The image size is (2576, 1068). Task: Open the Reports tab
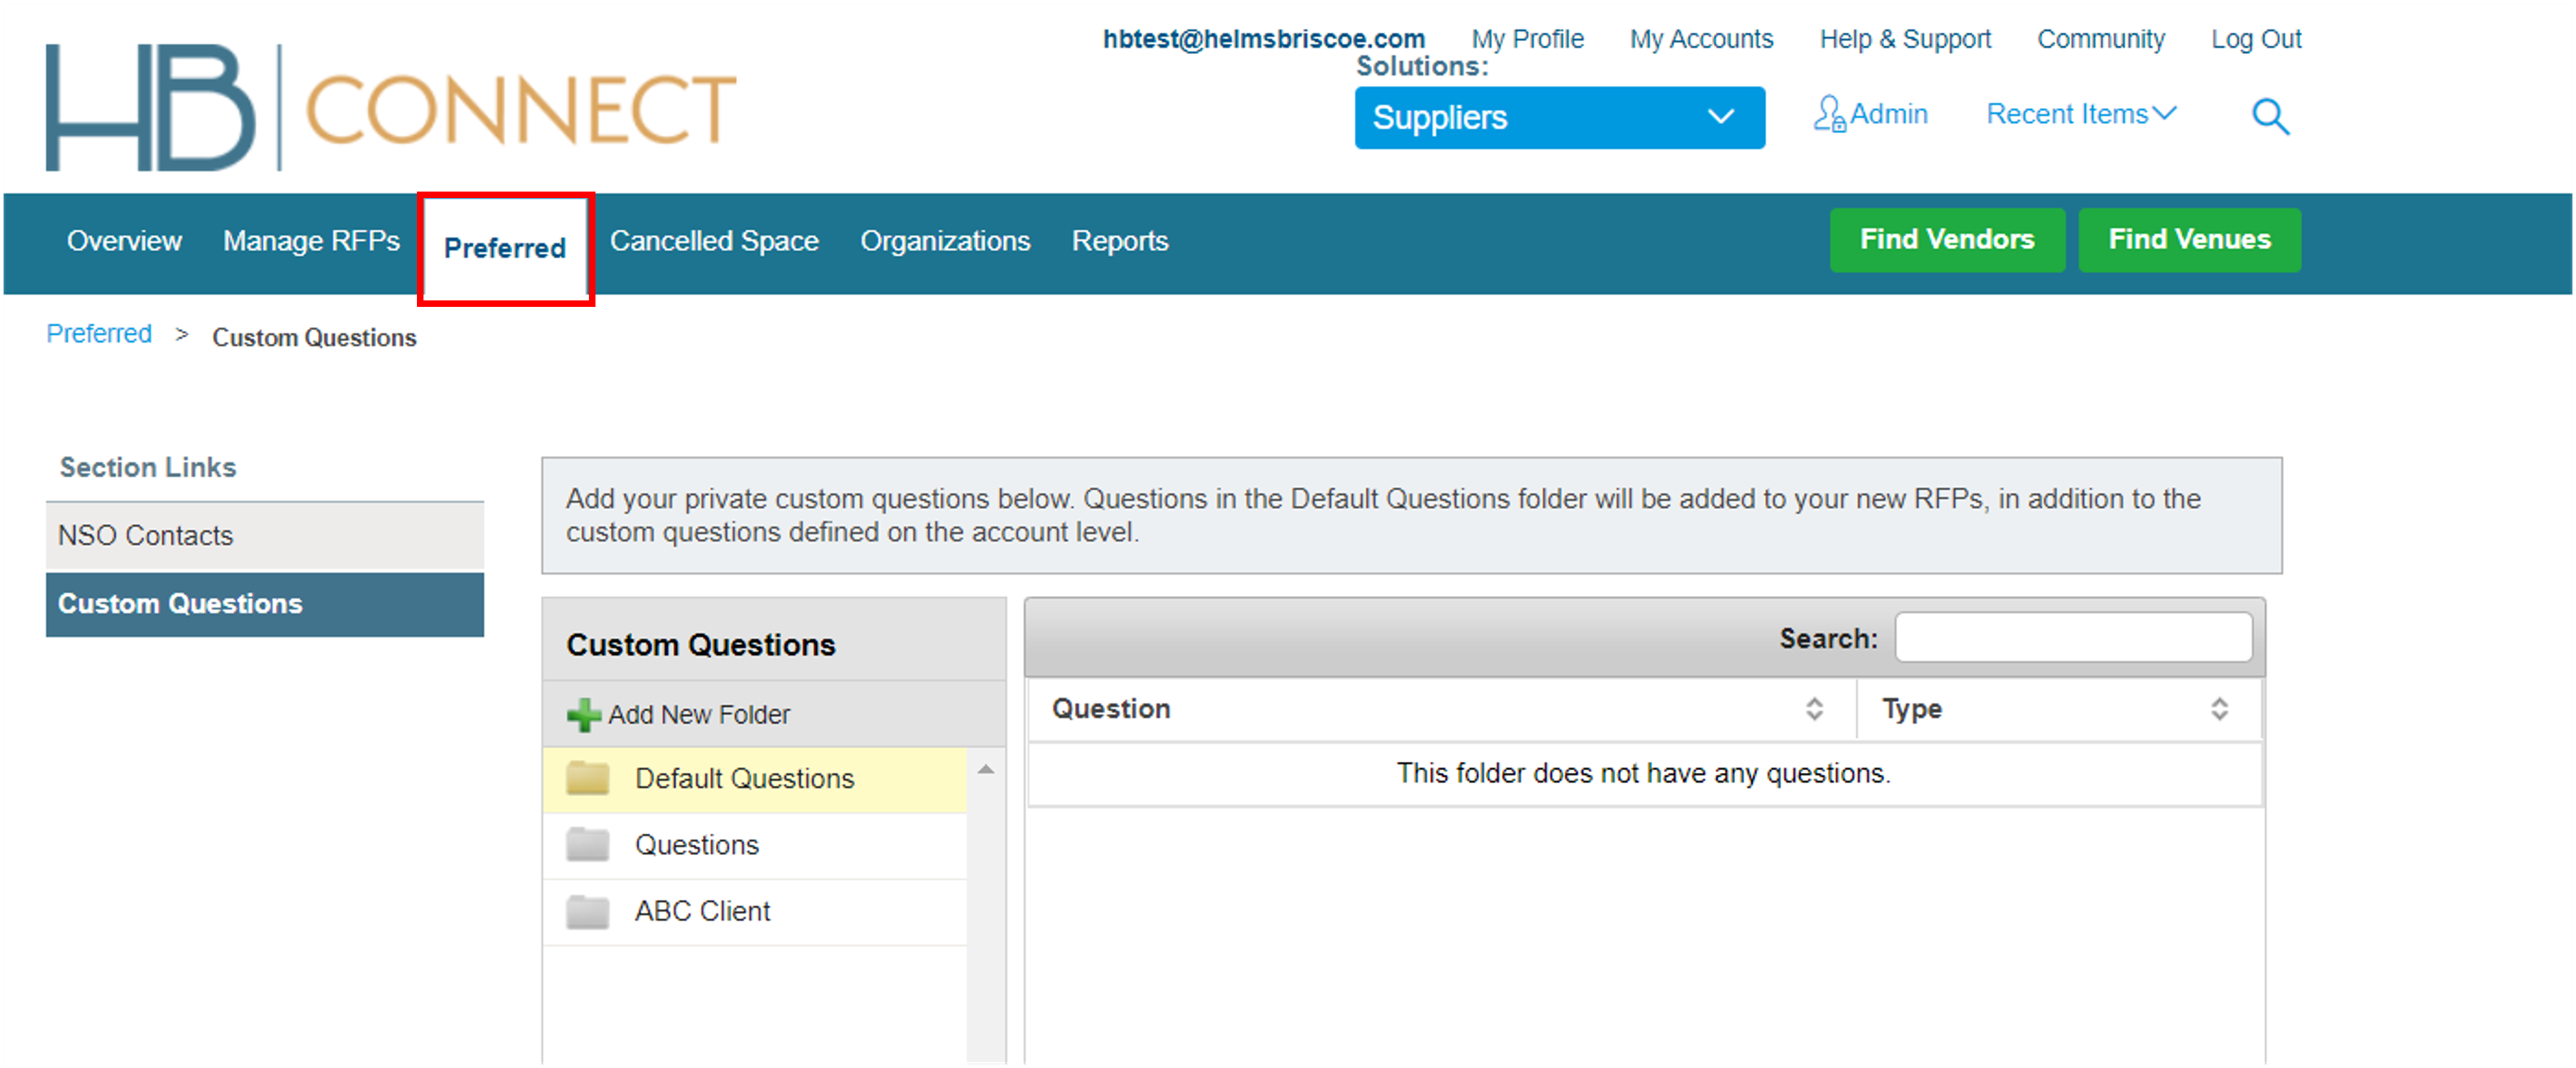(x=1119, y=240)
